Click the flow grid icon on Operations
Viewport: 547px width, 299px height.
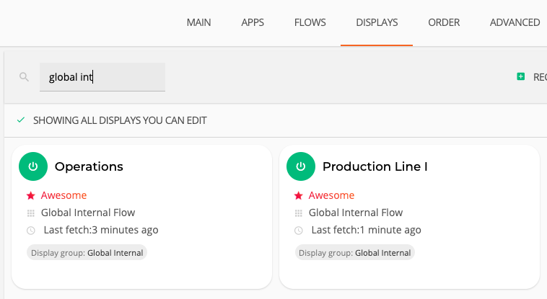[x=30, y=213]
